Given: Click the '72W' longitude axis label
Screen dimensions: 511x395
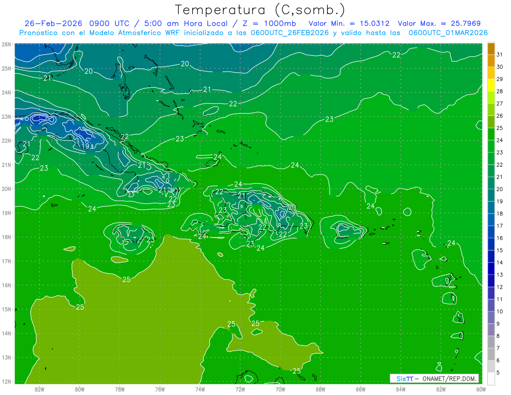Looking at the screenshot, I should point(240,389).
